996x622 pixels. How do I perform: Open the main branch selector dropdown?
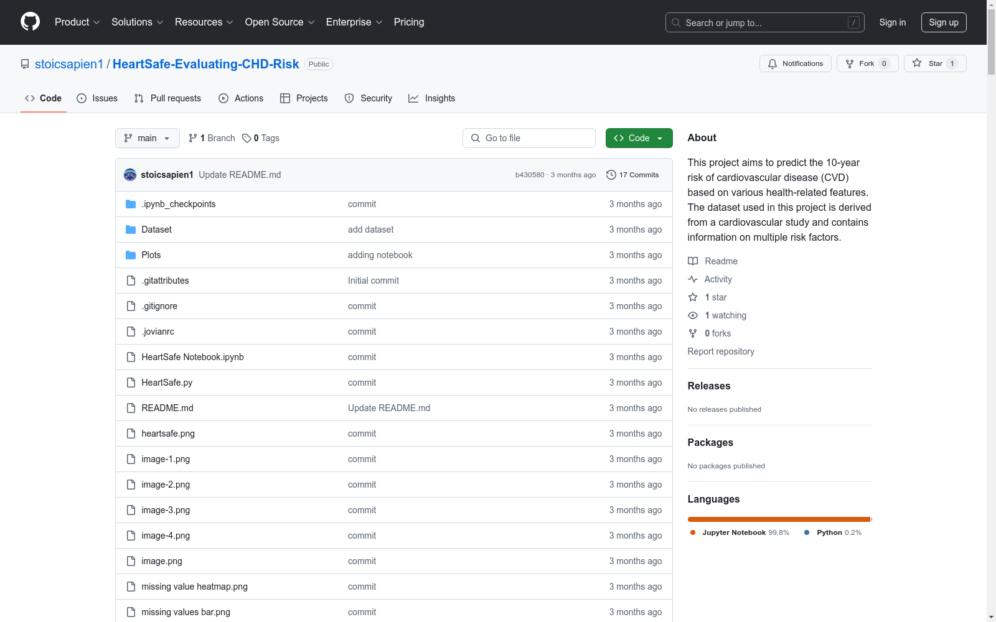point(148,138)
